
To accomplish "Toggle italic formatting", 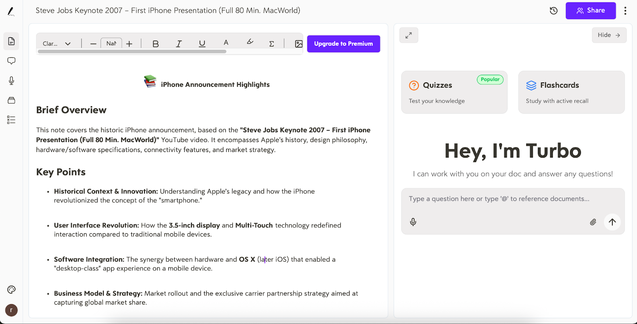I will coord(179,44).
